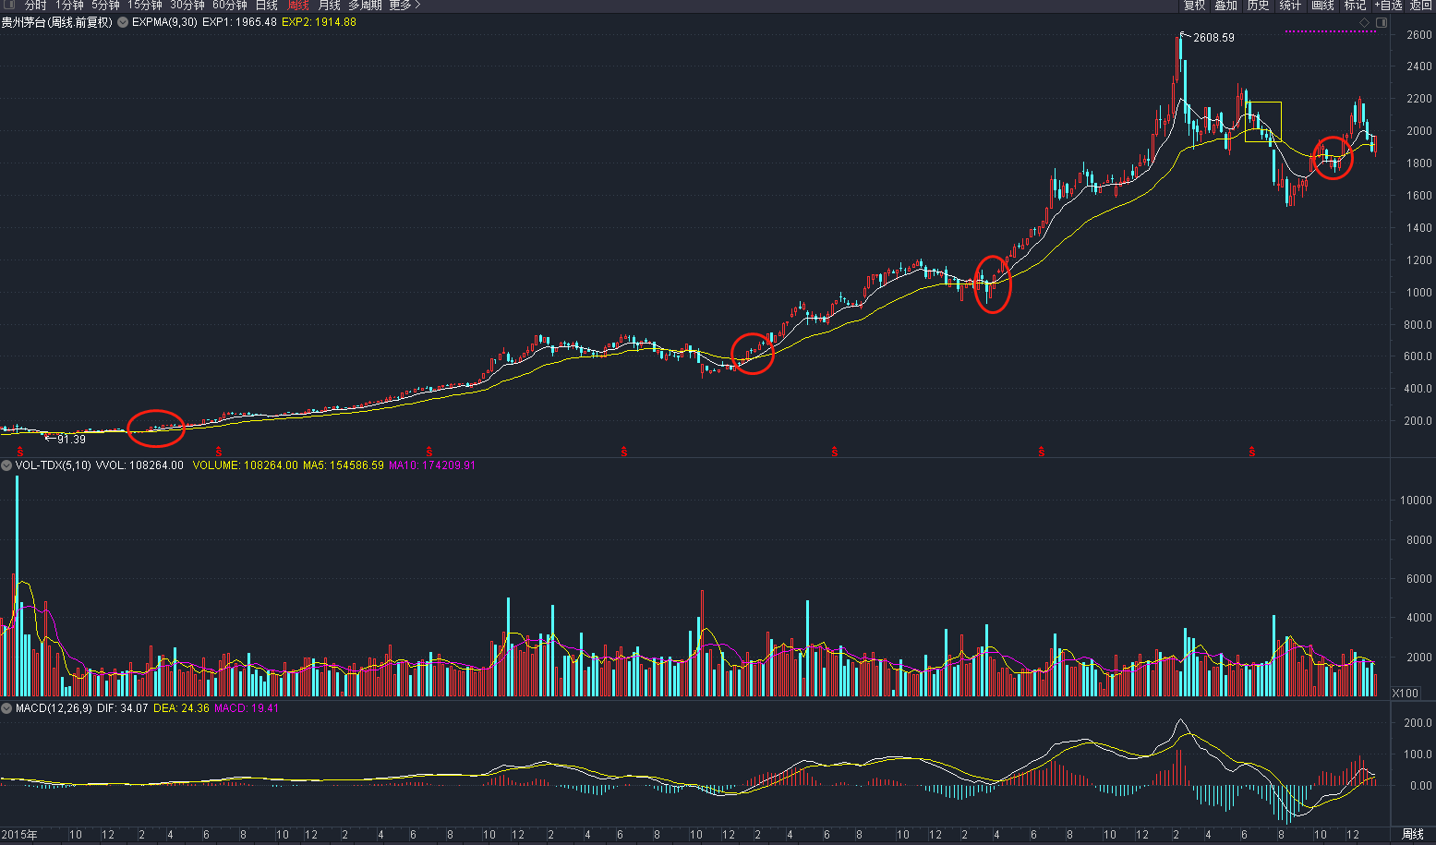Open the 历史 history button
This screenshot has width=1436, height=845.
[1258, 6]
